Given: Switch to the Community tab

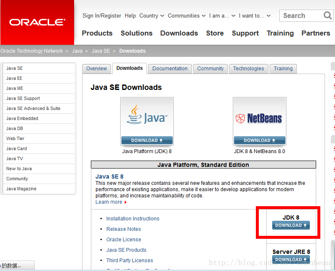Looking at the screenshot, I should tap(211, 69).
